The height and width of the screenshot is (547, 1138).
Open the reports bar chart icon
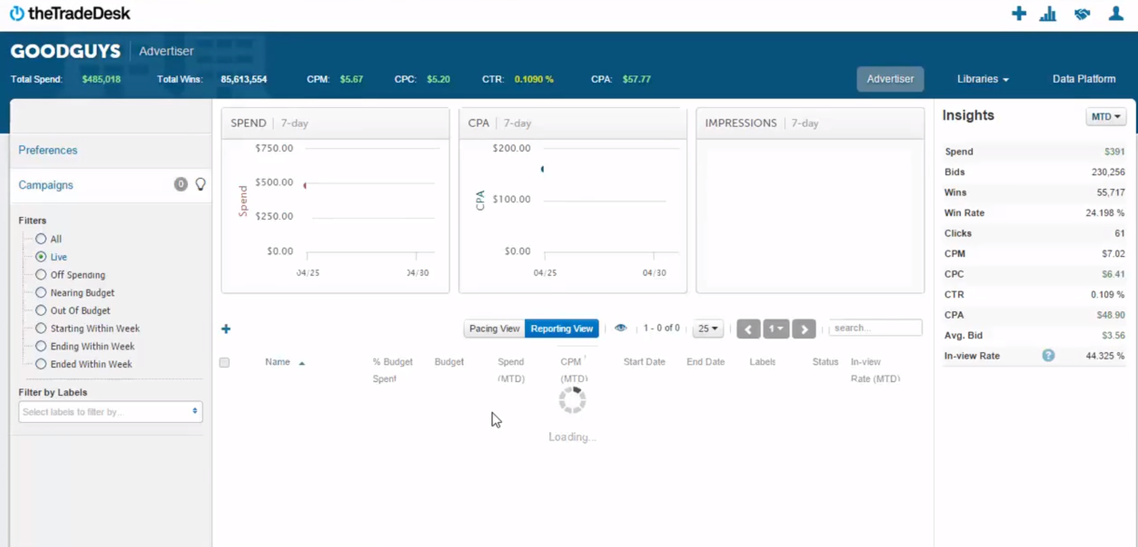[1047, 13]
